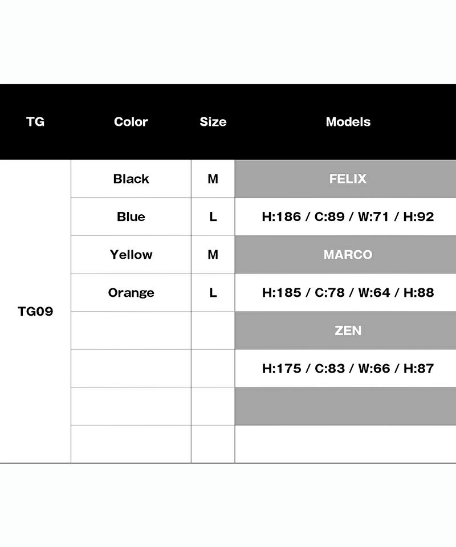Select Marco's H:185 measurements text
456x547 pixels.
pos(348,293)
